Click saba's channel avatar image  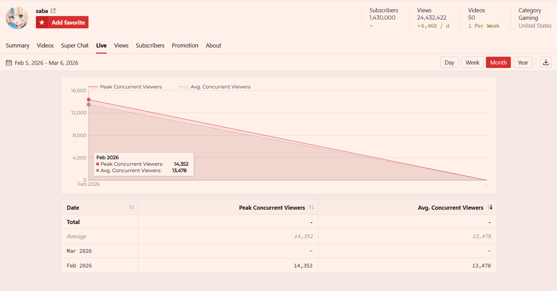(x=17, y=18)
